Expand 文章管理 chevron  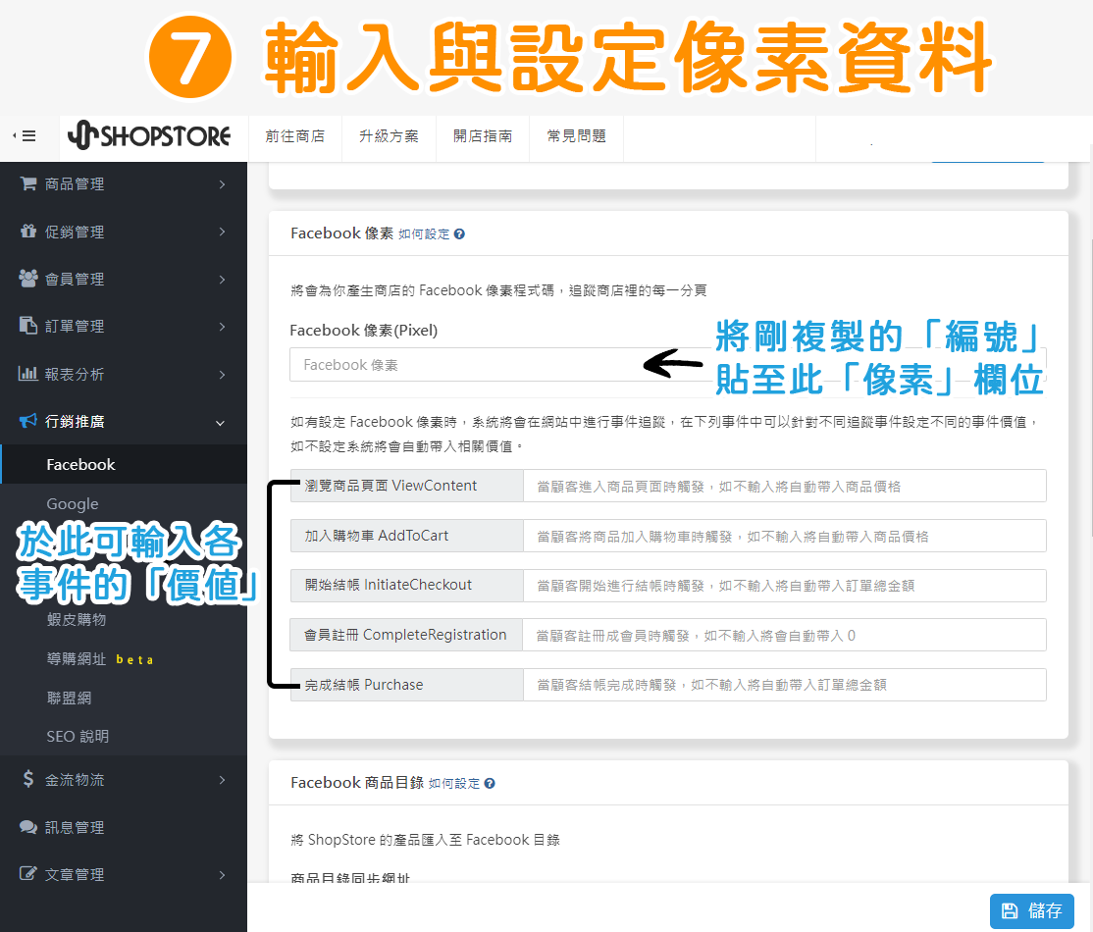(x=222, y=874)
